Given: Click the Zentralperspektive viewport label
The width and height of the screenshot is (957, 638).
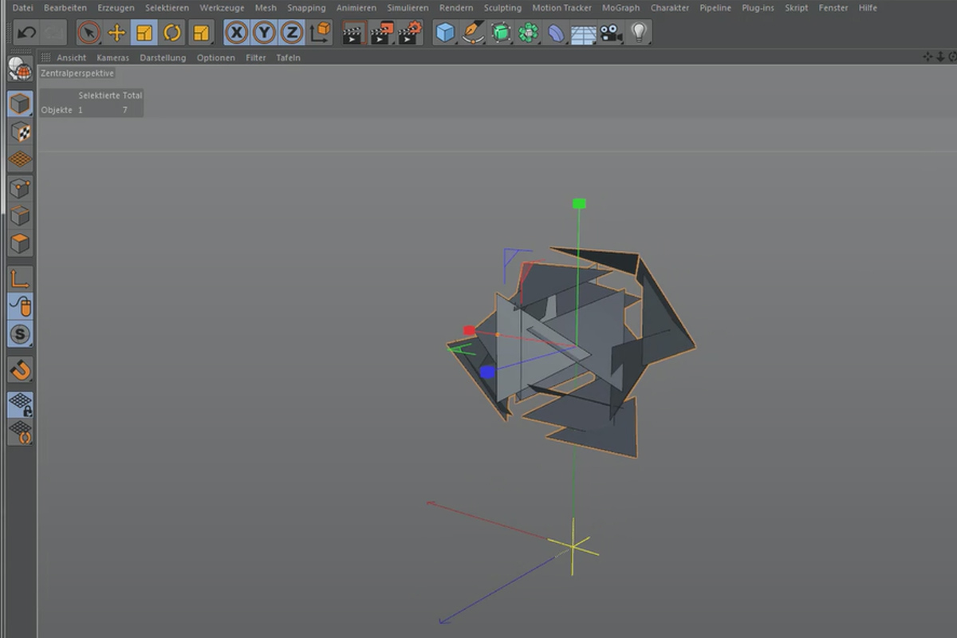Looking at the screenshot, I should click(77, 73).
